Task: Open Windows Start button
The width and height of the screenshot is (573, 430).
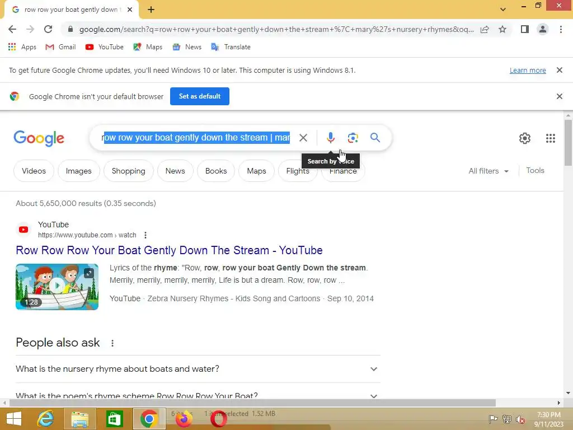Action: click(x=14, y=419)
